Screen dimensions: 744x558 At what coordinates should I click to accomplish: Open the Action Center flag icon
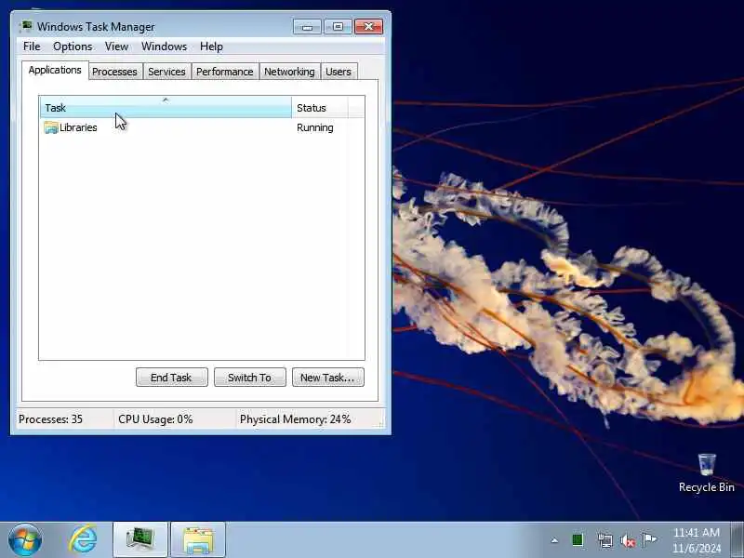pyautogui.click(x=649, y=540)
